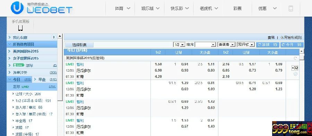The height and width of the screenshot is (136, 312).
Task: Click the refresh icon in the 美洲国家杯2015 league row
Action: pos(295,58)
